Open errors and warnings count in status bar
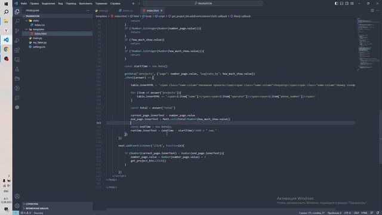 pyautogui.click(x=26, y=213)
